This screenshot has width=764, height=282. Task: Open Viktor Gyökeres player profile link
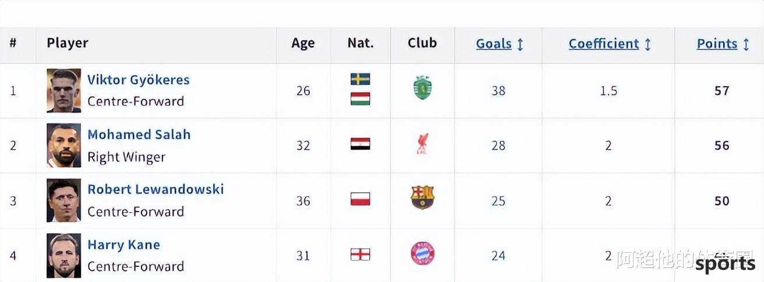click(x=139, y=80)
